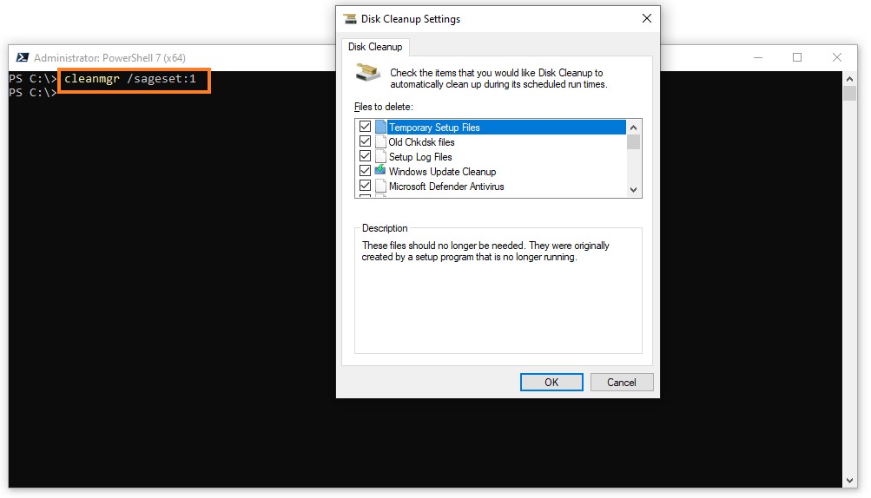The image size is (871, 498).
Task: Uncheck Windows Update Cleanup checkbox
Action: click(365, 171)
